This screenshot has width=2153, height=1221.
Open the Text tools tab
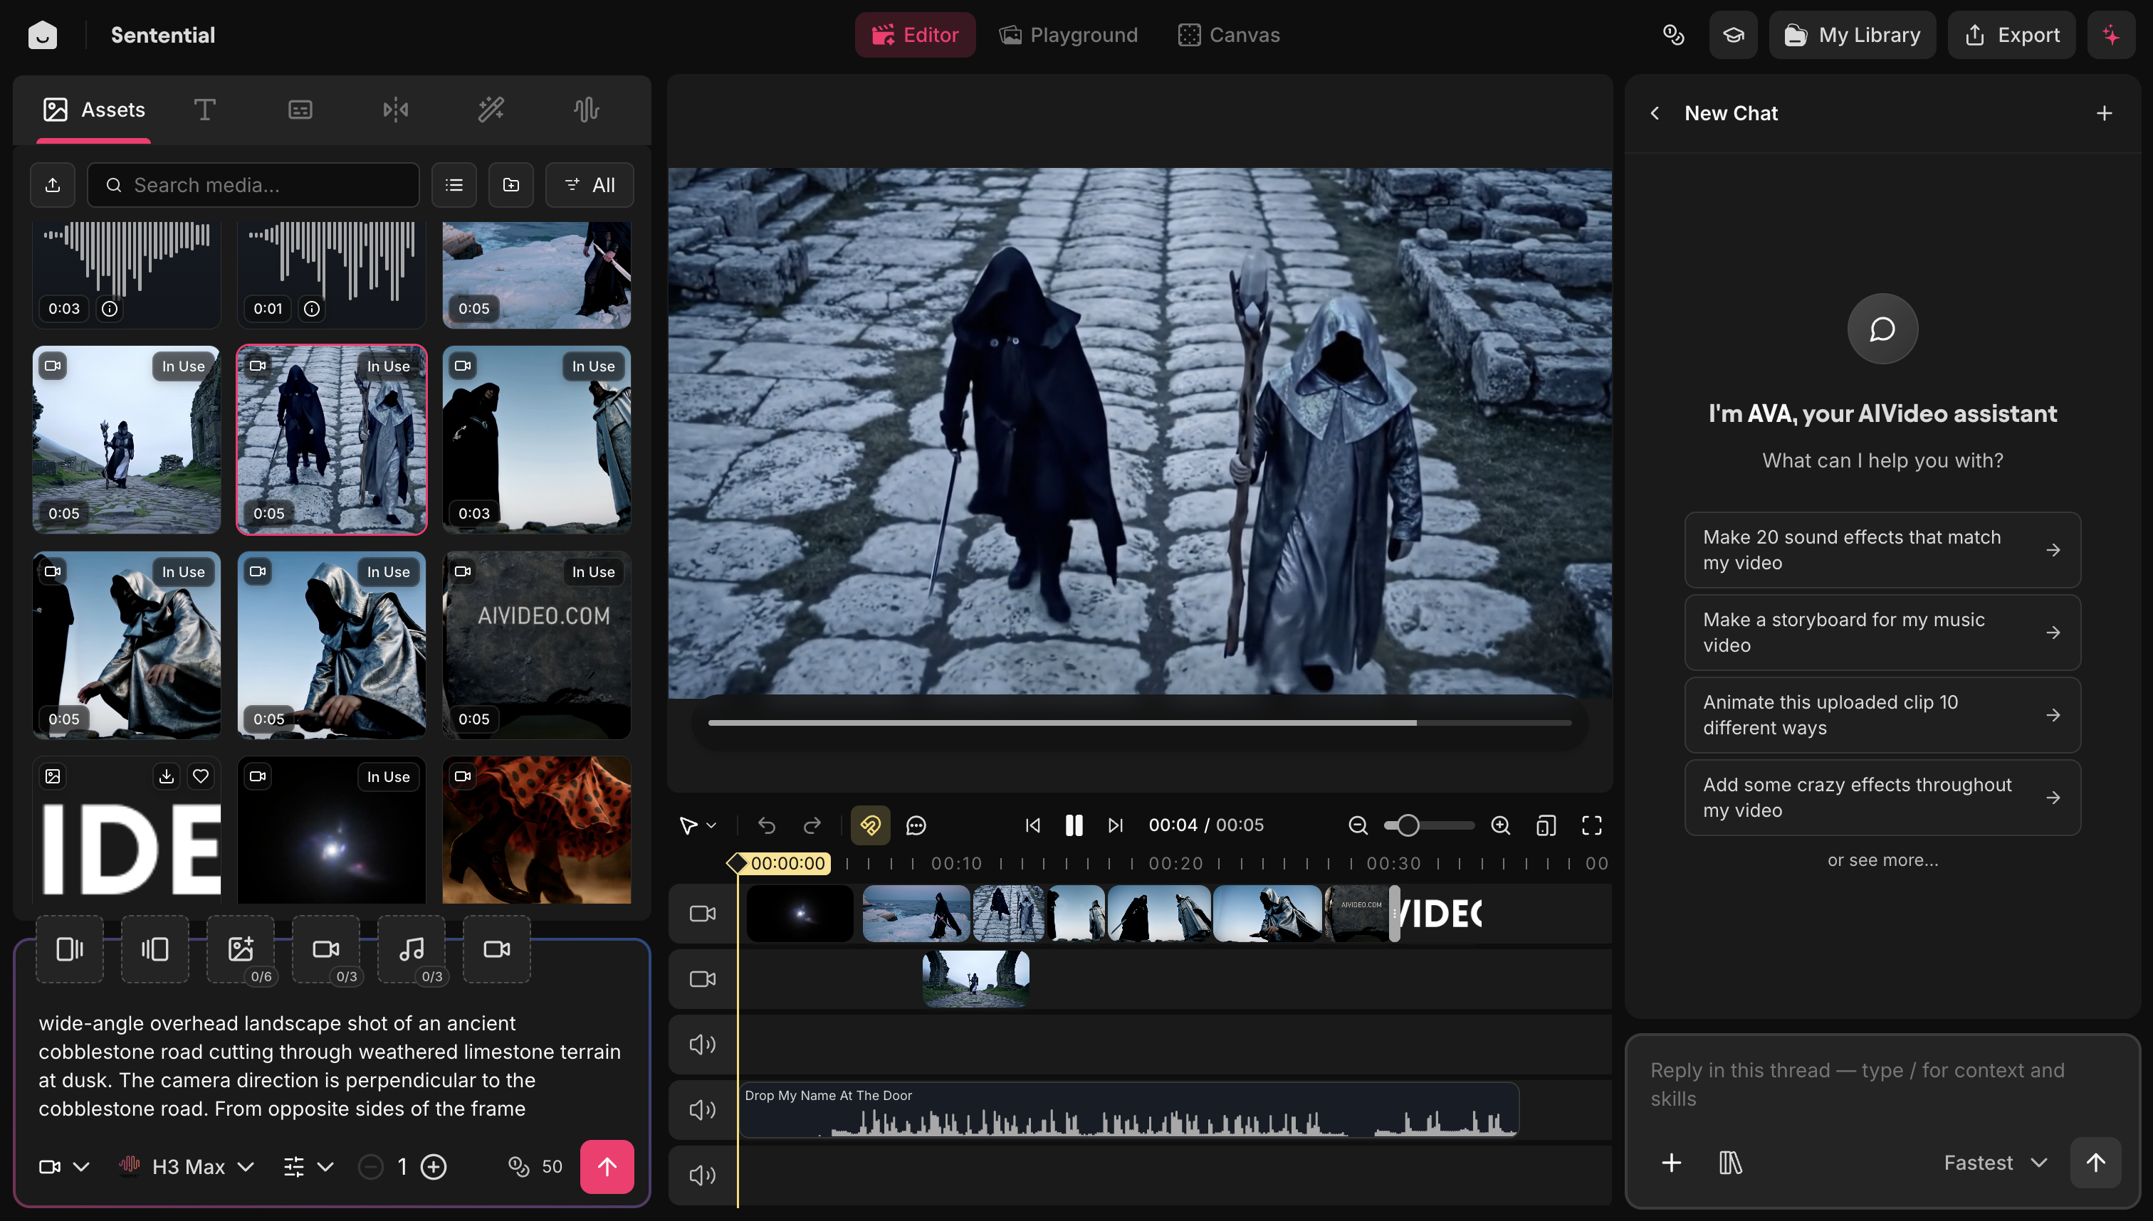tap(205, 110)
